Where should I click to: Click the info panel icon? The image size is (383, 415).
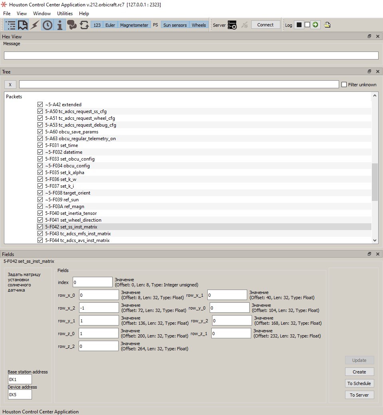point(60,24)
